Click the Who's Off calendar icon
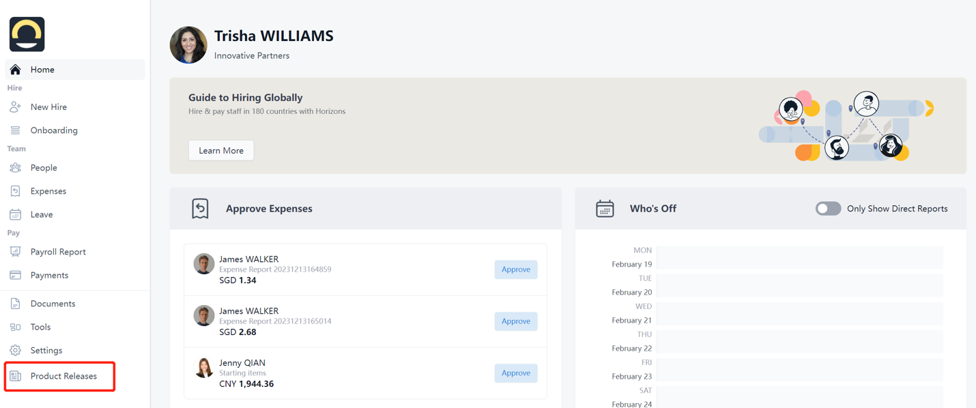The image size is (976, 408). (x=605, y=209)
